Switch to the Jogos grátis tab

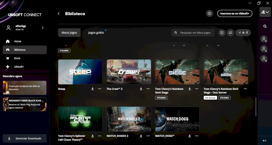pyautogui.click(x=96, y=33)
